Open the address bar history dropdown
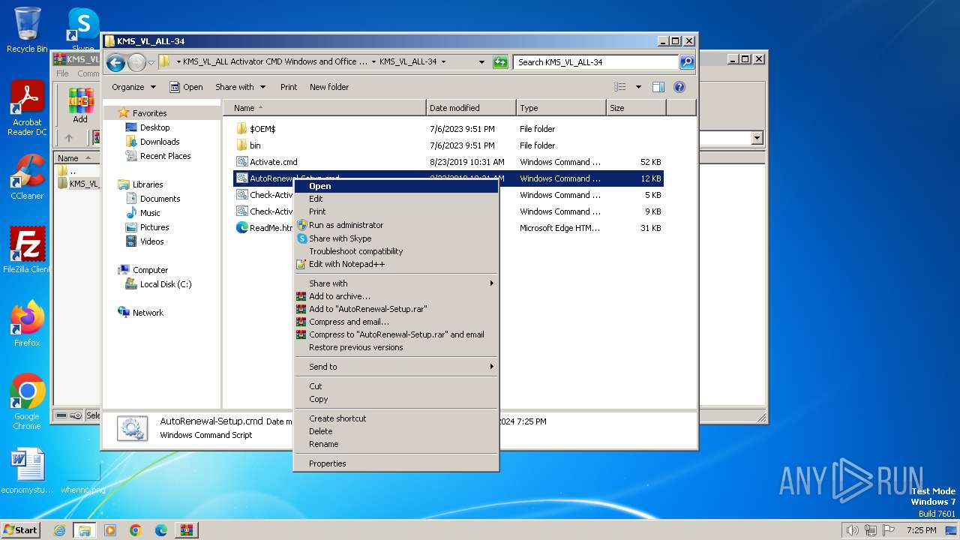This screenshot has width=960, height=540. (x=482, y=62)
